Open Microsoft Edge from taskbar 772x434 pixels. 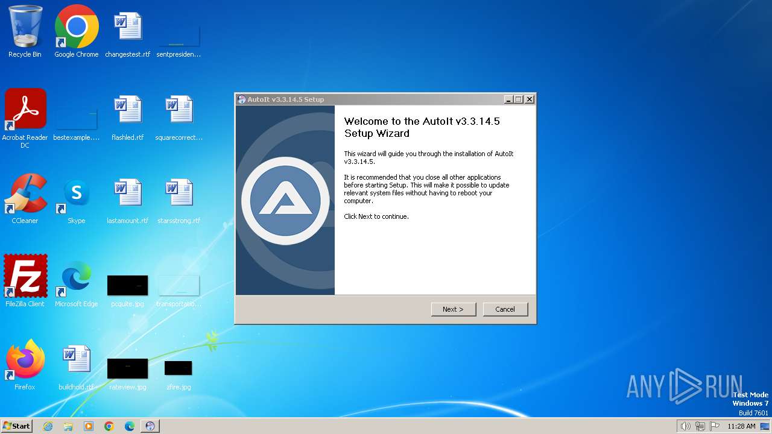130,426
